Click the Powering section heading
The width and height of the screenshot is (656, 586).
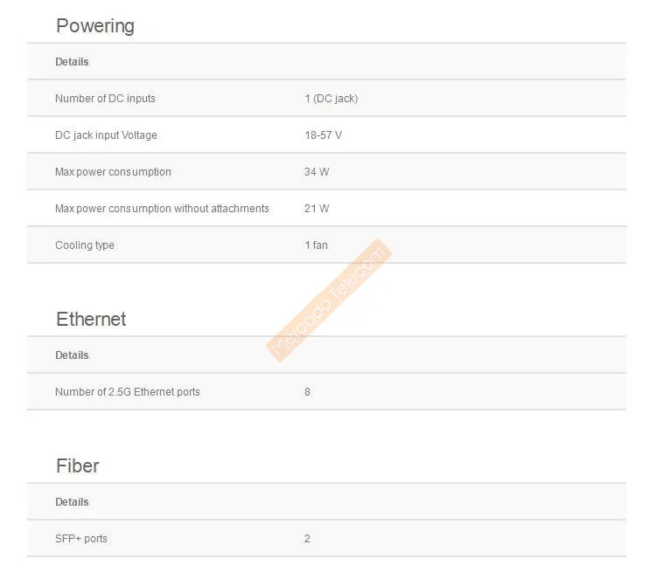pyautogui.click(x=95, y=26)
